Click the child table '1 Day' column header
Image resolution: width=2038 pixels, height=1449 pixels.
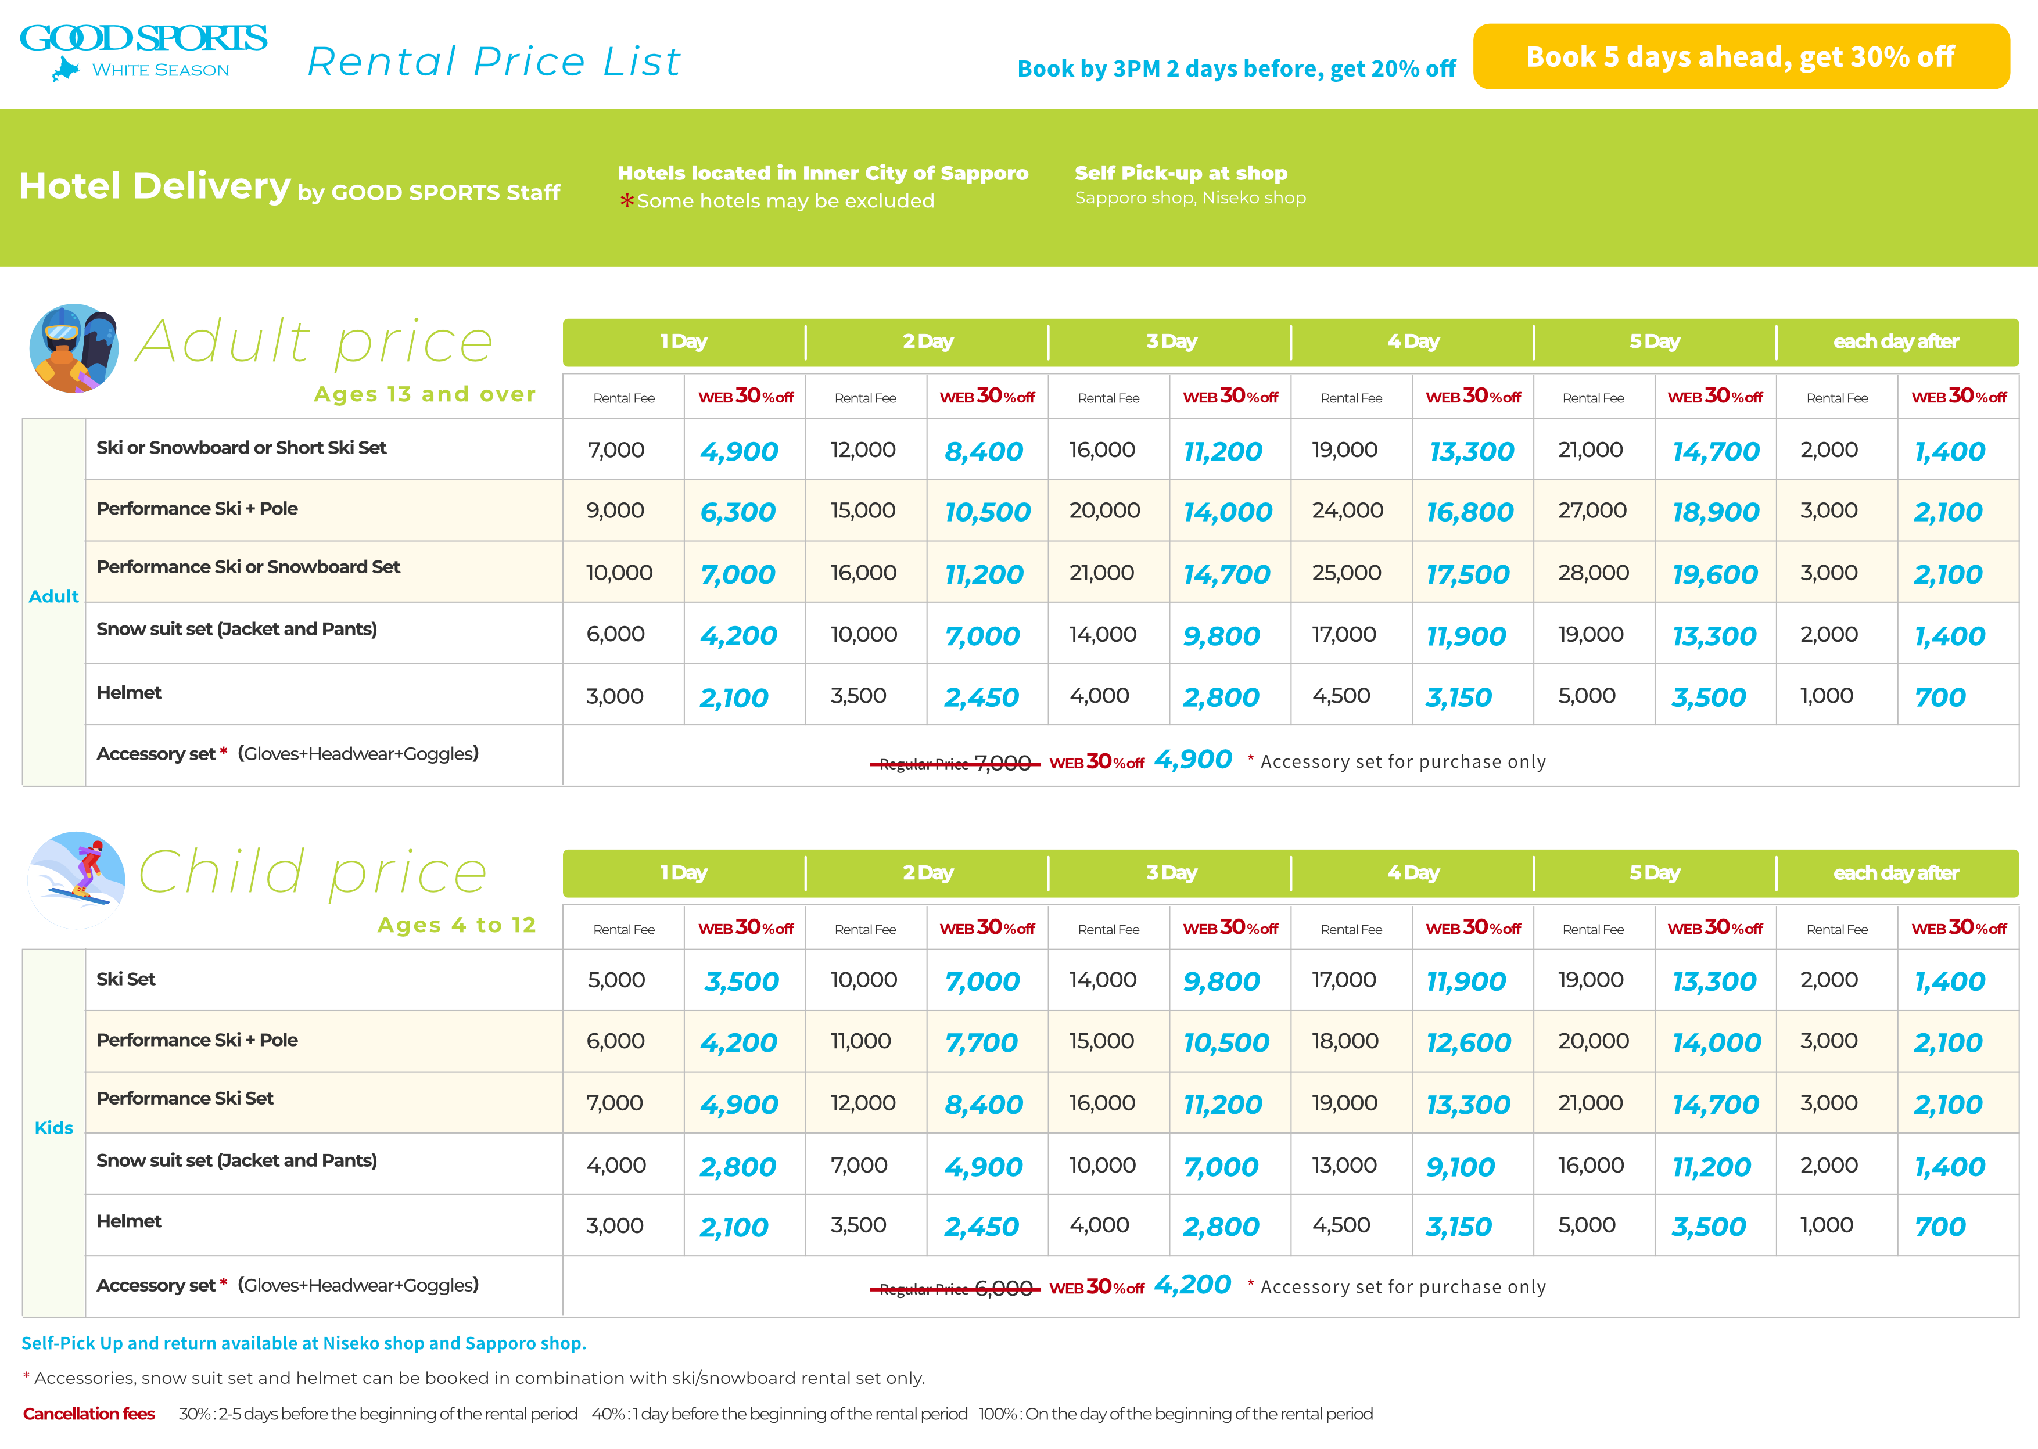point(684,873)
